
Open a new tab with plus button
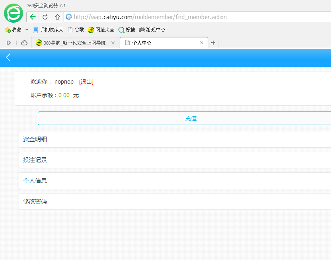(x=213, y=43)
